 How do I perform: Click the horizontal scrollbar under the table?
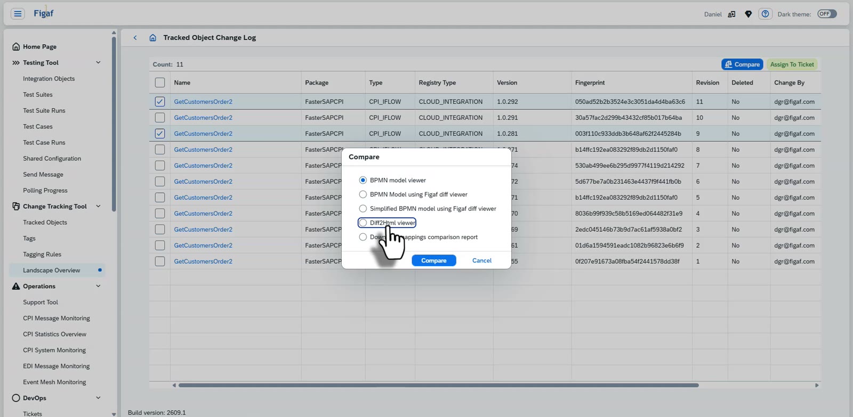(x=438, y=385)
